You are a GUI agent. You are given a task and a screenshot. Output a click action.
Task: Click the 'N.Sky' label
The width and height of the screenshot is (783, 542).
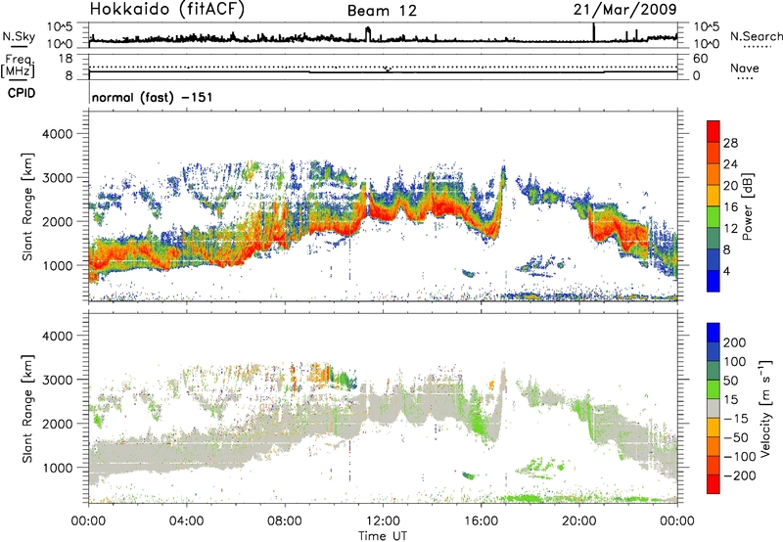coord(19,36)
